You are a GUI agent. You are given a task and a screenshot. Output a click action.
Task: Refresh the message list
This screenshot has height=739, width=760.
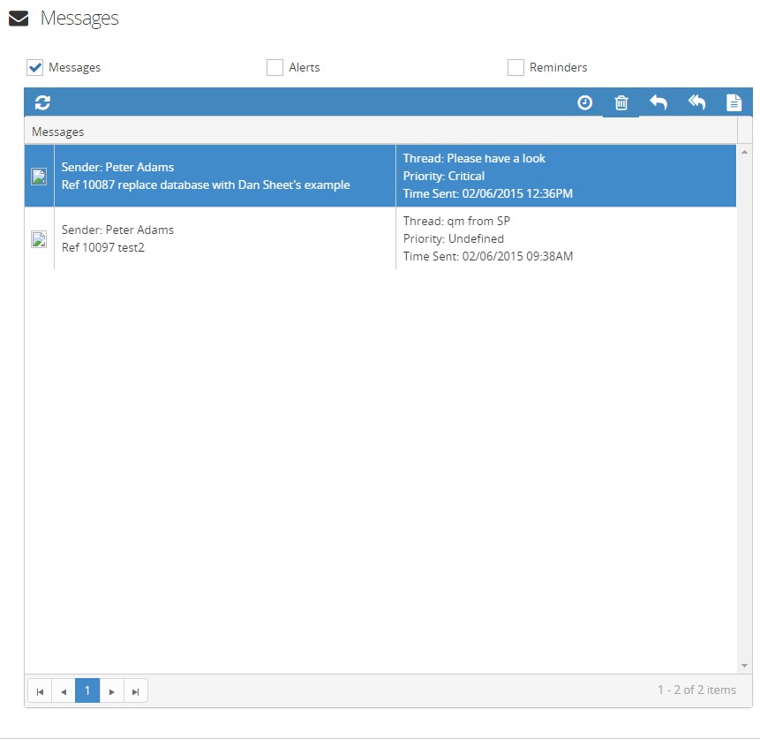41,102
